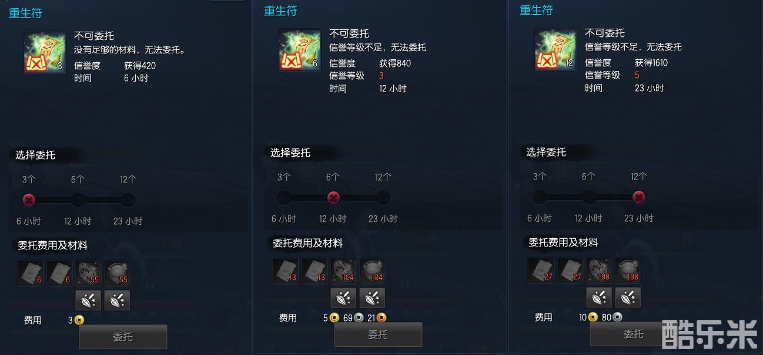Select the round pot material requiring 104

[x=372, y=271]
